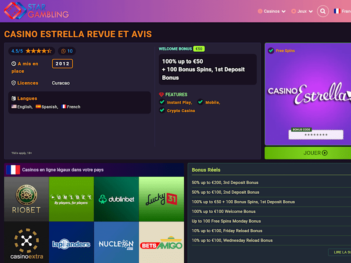Open 100% up to €100 Welcome Bonus
Viewport: 351px width, 263px height.
(224, 211)
